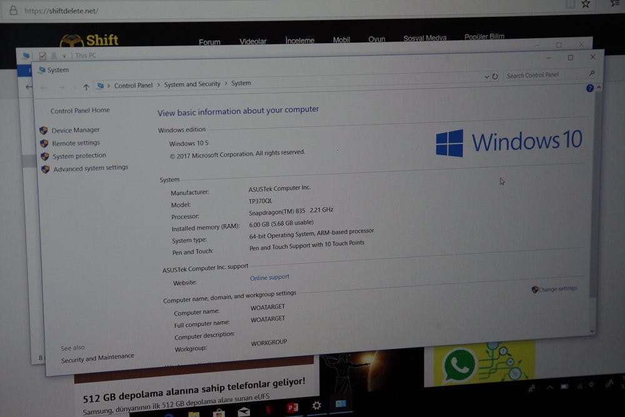Click the computer icon in the address breadcrumb
Image resolution: width=625 pixels, height=417 pixels.
coord(101,86)
